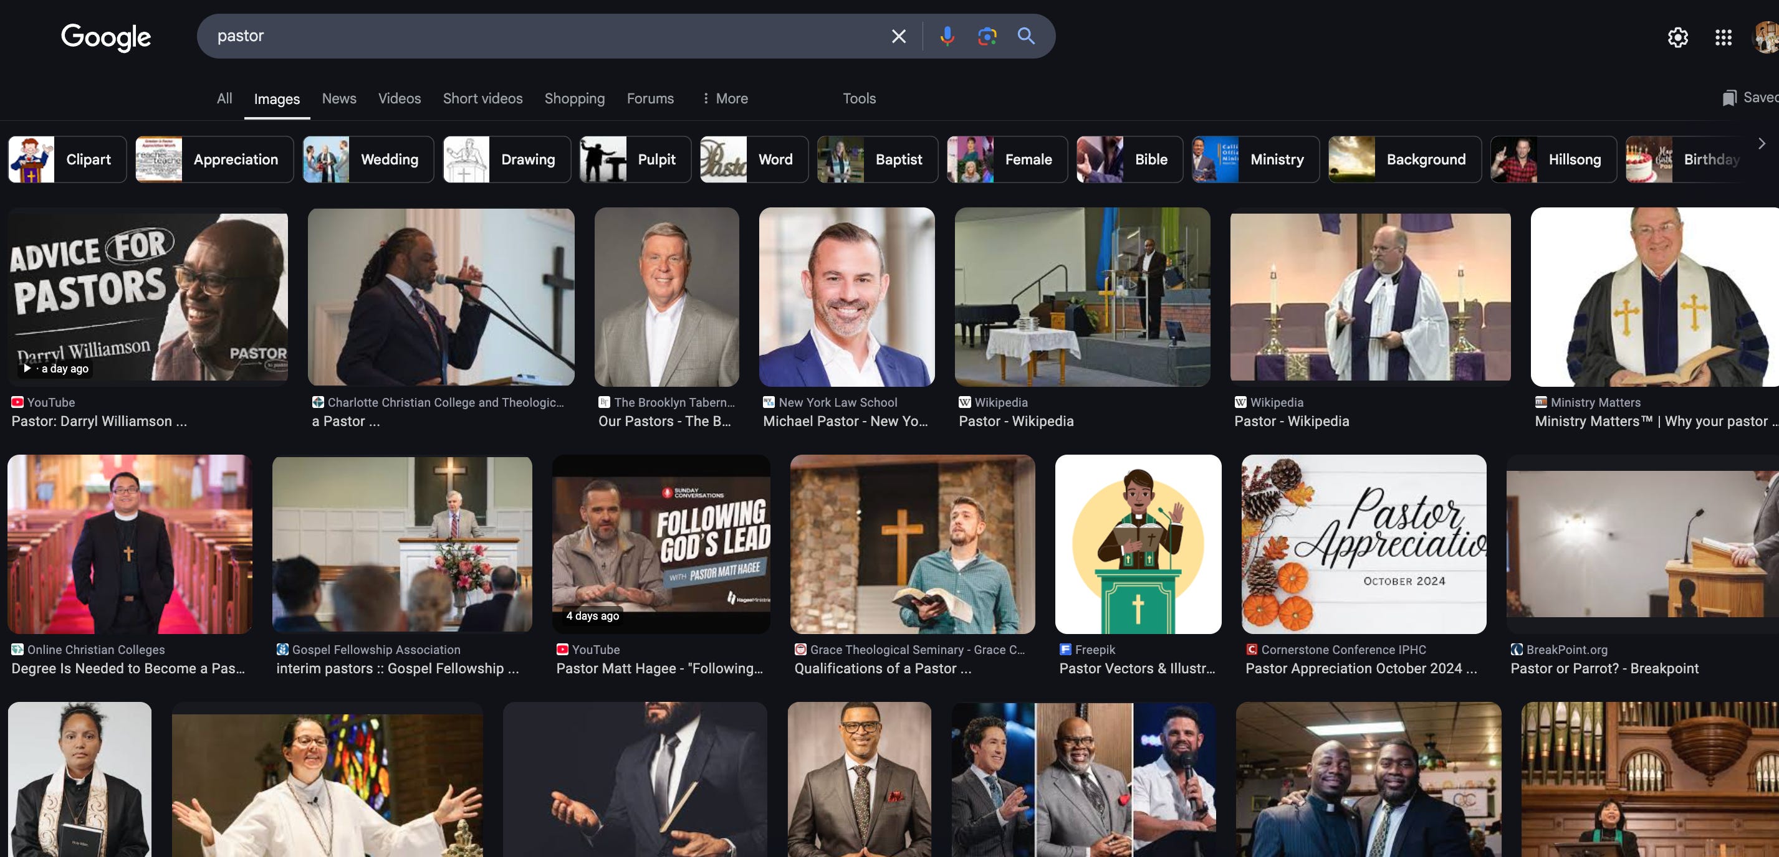This screenshot has width=1779, height=857.
Task: Open Tools filter options
Action: [858, 98]
